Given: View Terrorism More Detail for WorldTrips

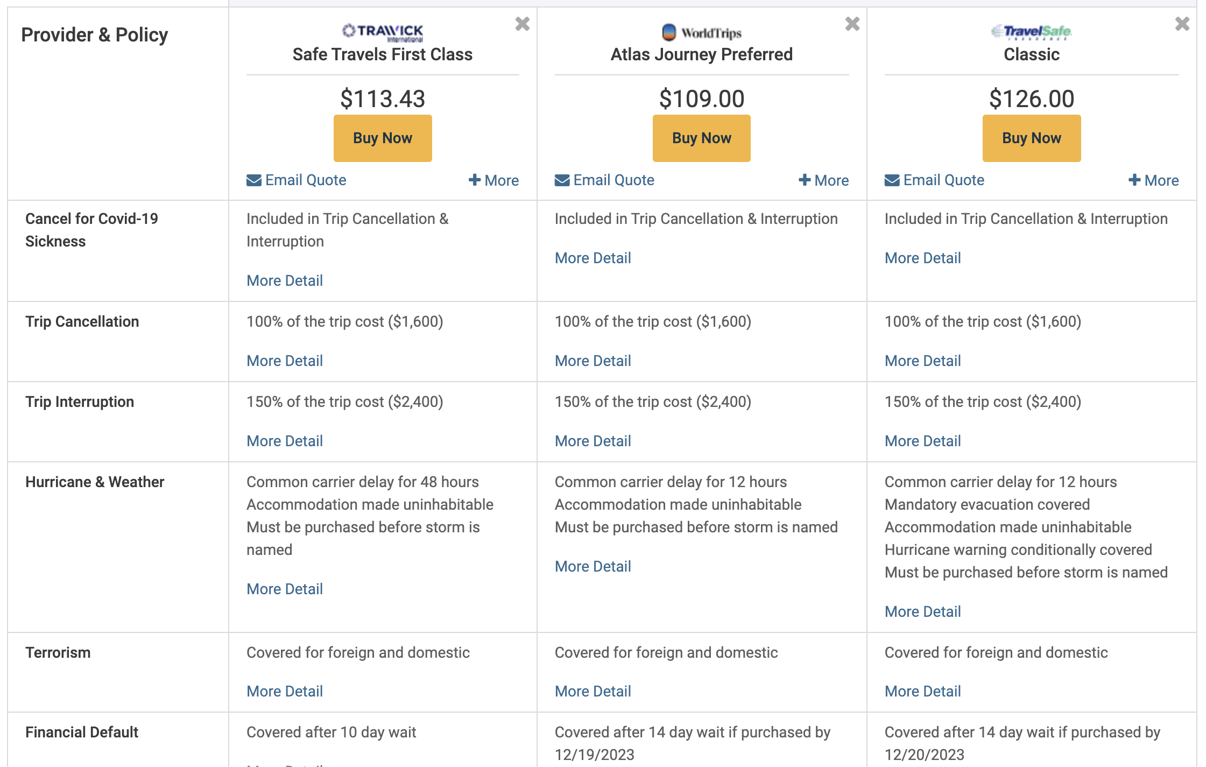Looking at the screenshot, I should pyautogui.click(x=593, y=691).
